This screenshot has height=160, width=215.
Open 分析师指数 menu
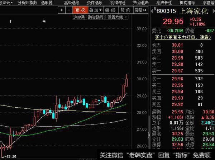coord(28,3)
